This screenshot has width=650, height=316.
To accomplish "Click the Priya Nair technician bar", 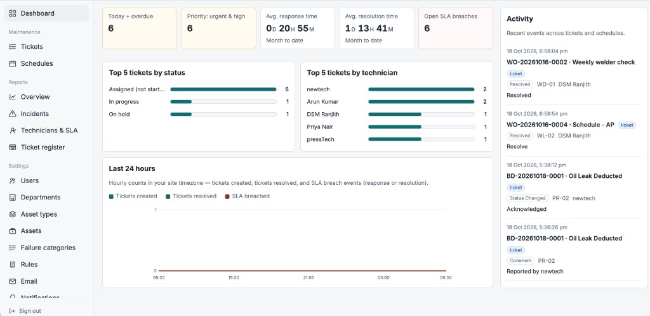I will 421,127.
